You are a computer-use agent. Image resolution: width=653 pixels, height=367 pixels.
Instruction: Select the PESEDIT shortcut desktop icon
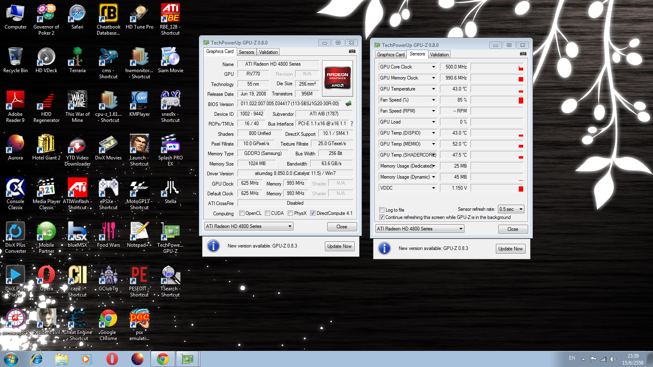click(x=140, y=281)
